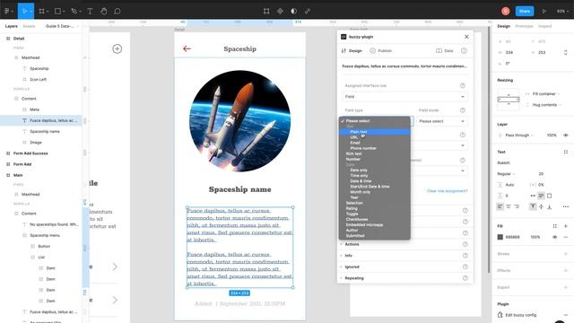Choose Plain text in Field type list
The height and width of the screenshot is (323, 574).
click(375, 132)
